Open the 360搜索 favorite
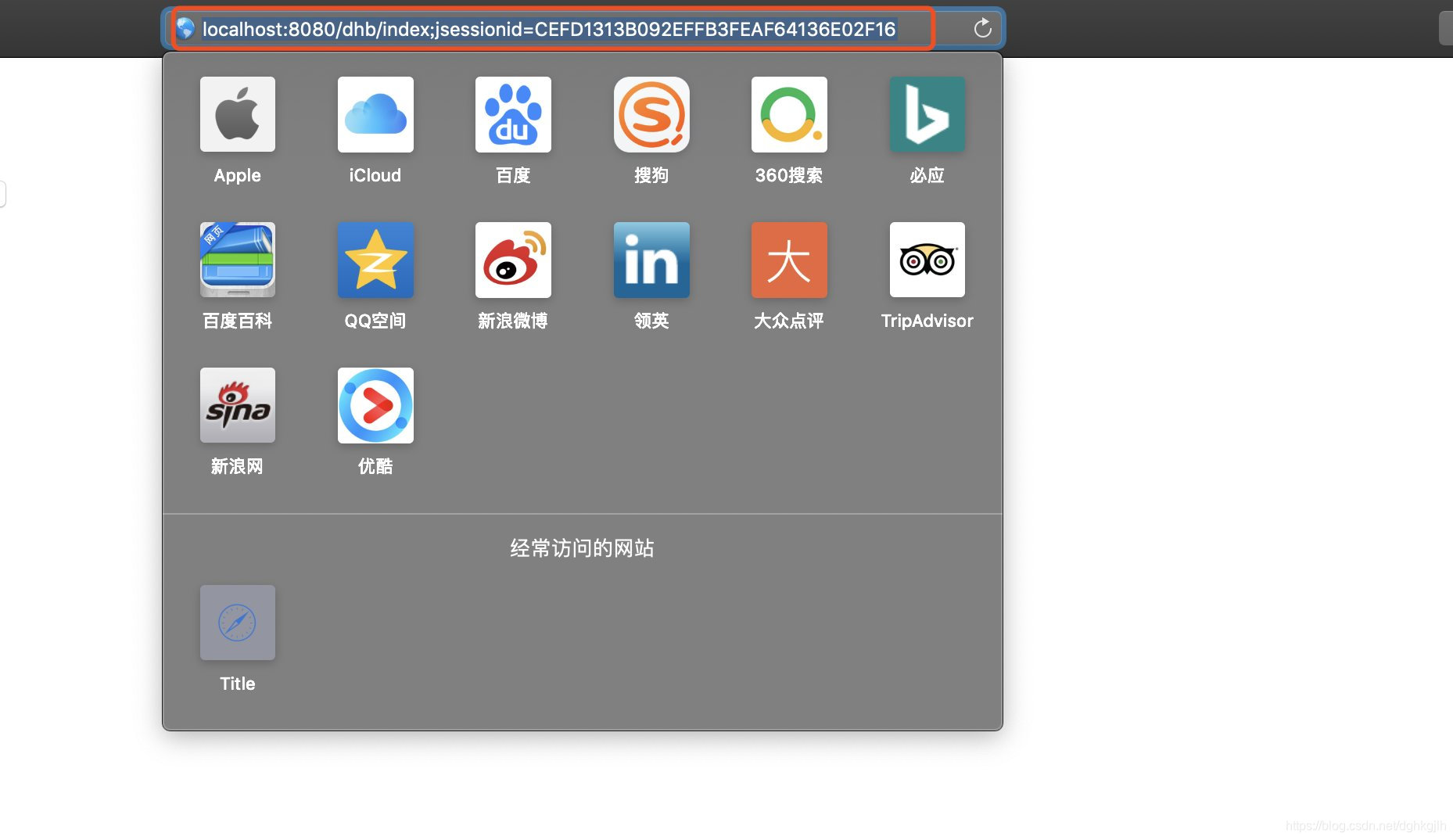 click(789, 114)
